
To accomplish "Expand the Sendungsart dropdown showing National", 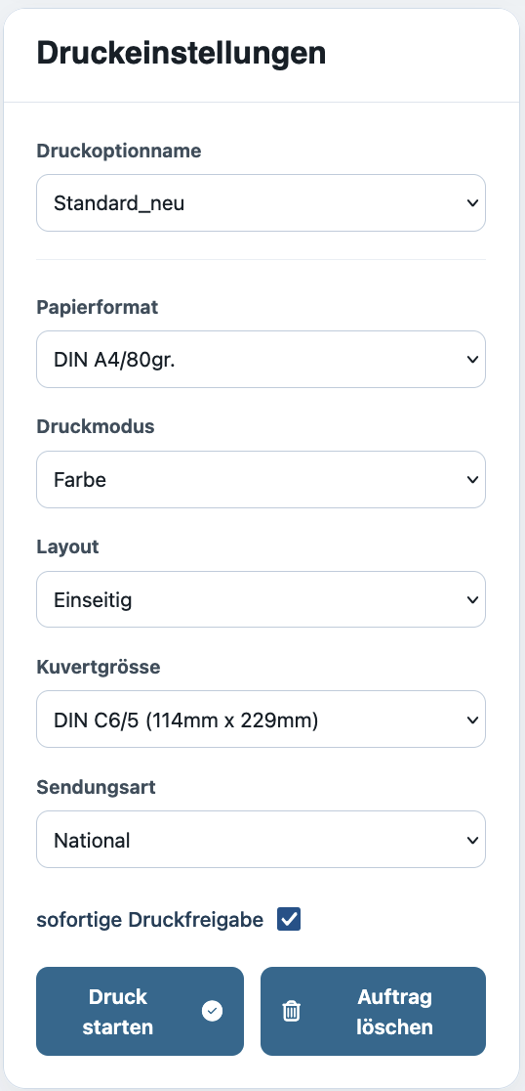I will [x=262, y=840].
